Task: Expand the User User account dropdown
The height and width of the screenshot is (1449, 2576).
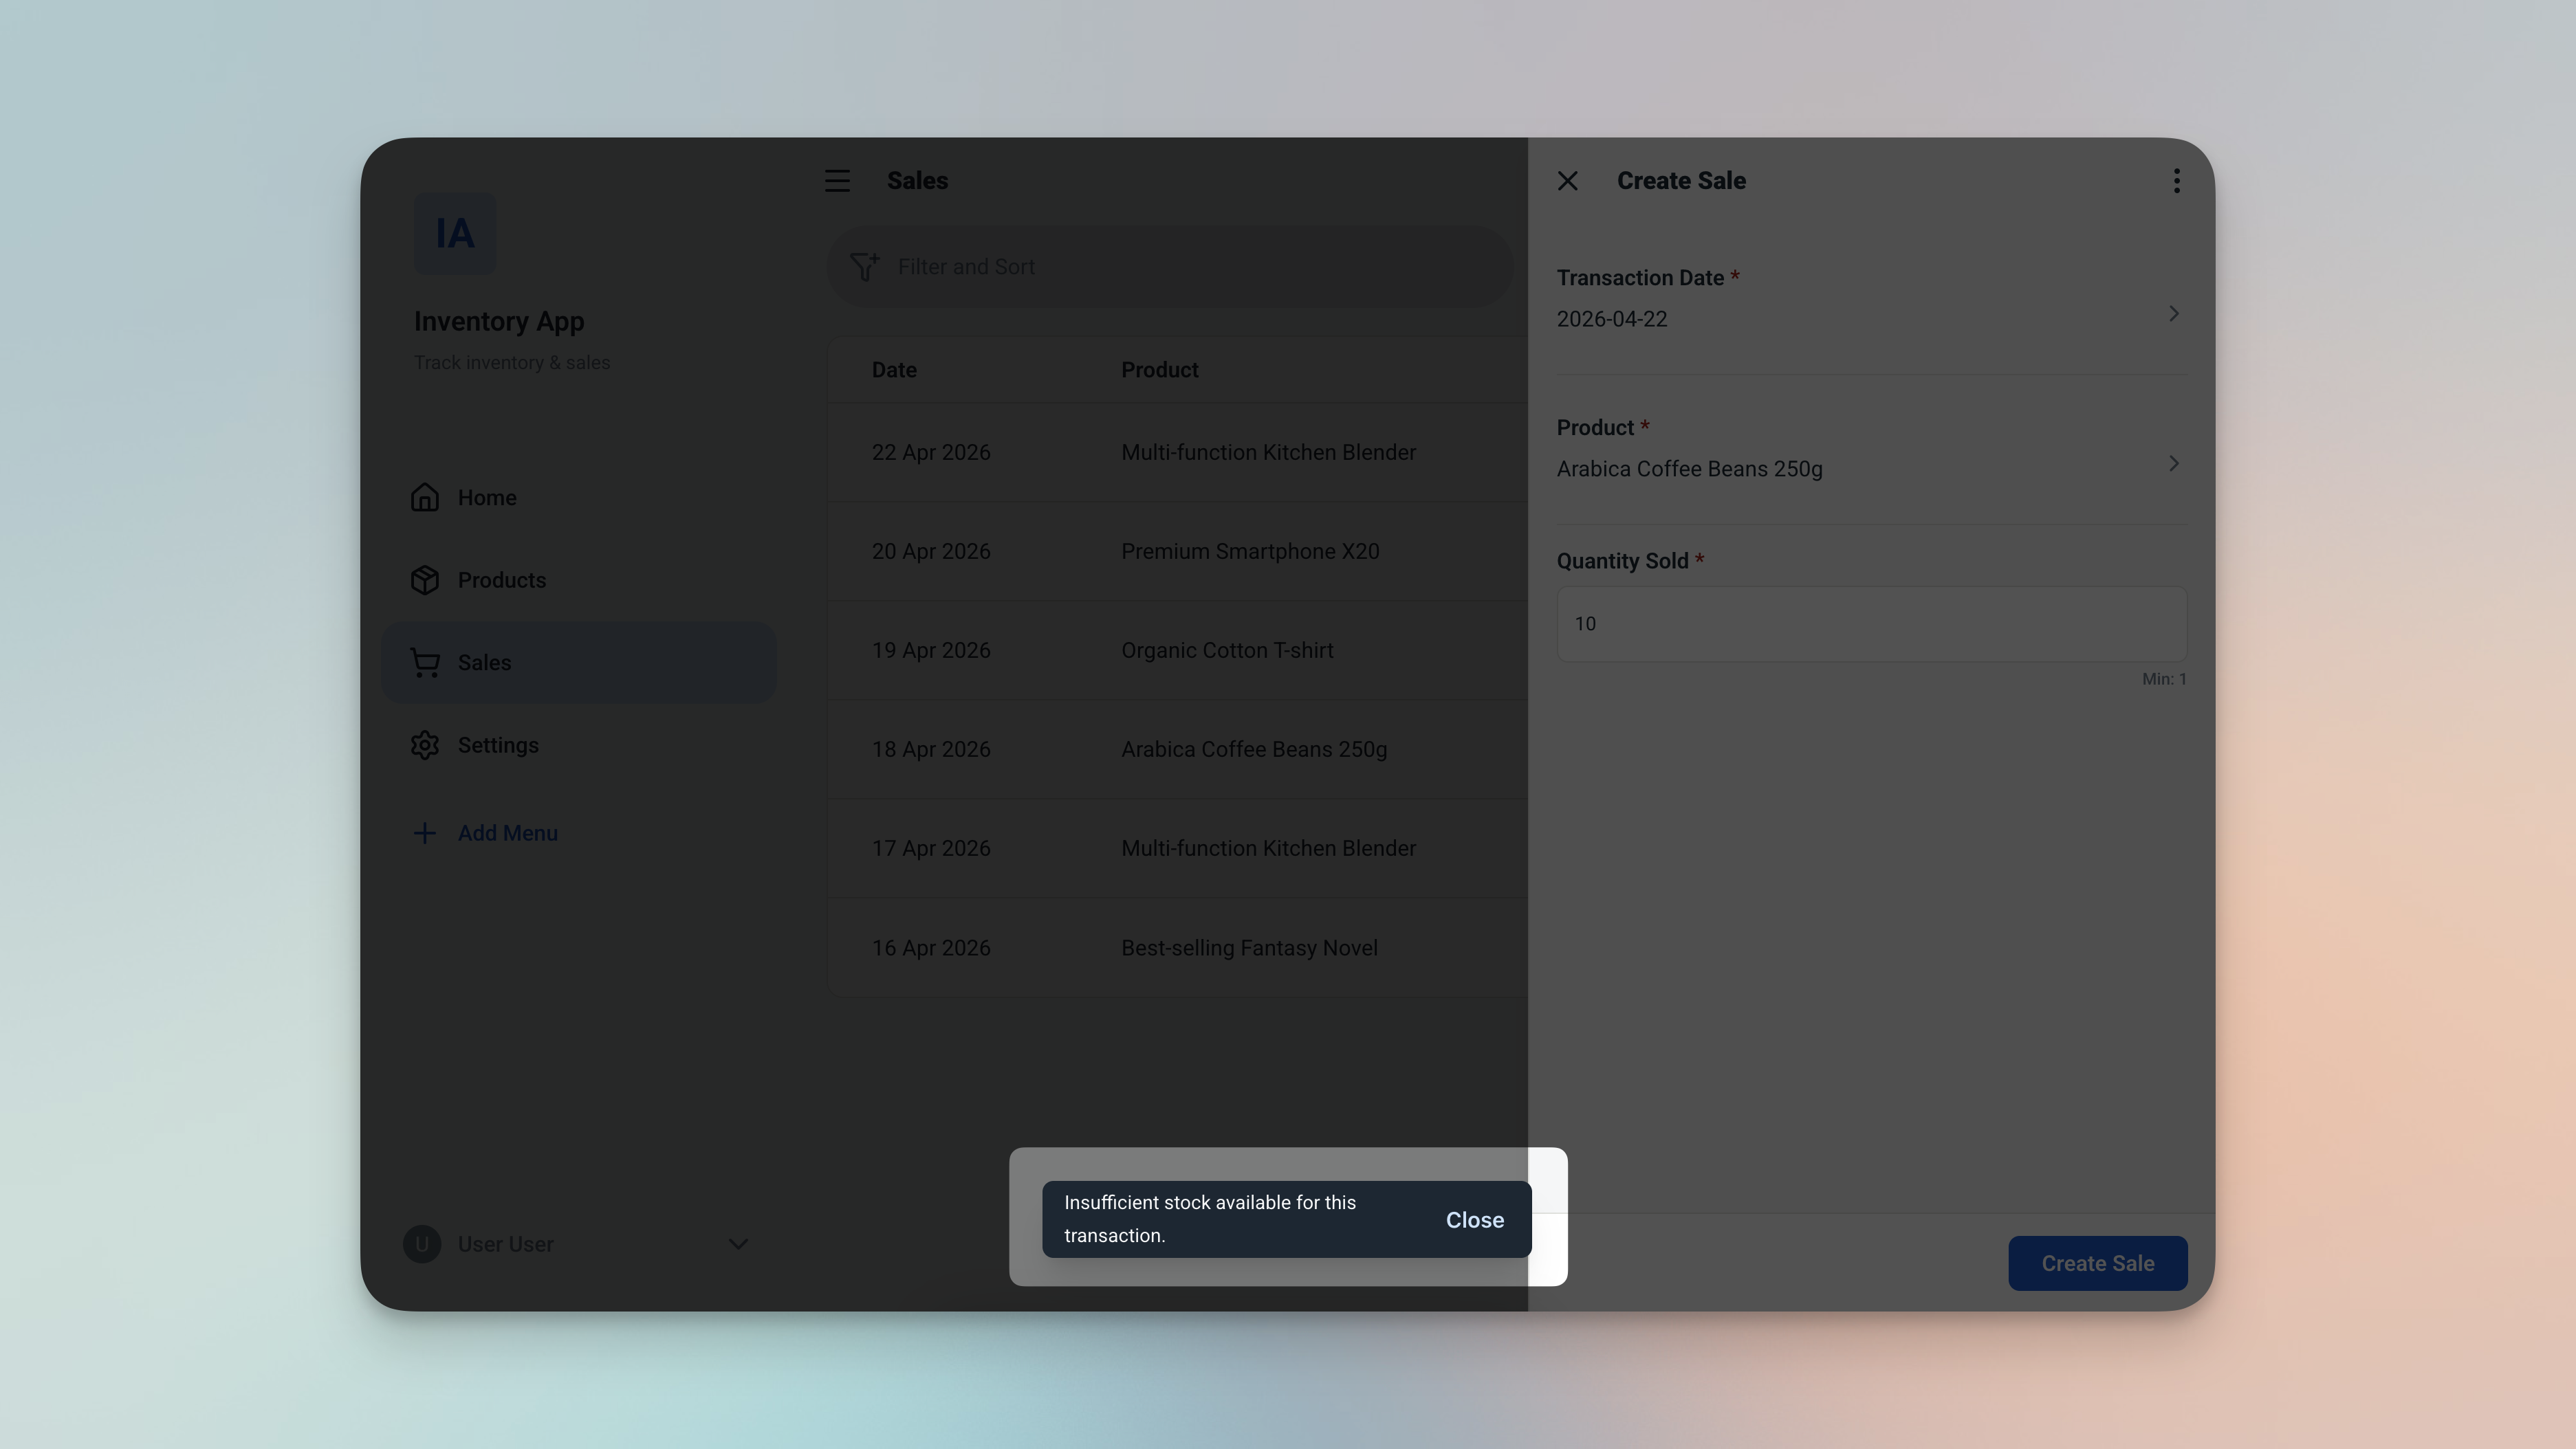Action: (738, 1244)
